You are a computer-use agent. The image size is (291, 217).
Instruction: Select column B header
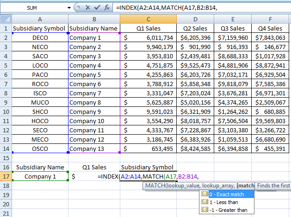tap(94, 19)
